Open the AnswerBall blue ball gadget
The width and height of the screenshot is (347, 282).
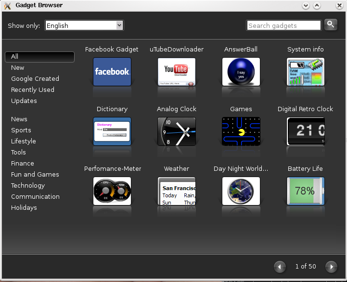(x=241, y=72)
